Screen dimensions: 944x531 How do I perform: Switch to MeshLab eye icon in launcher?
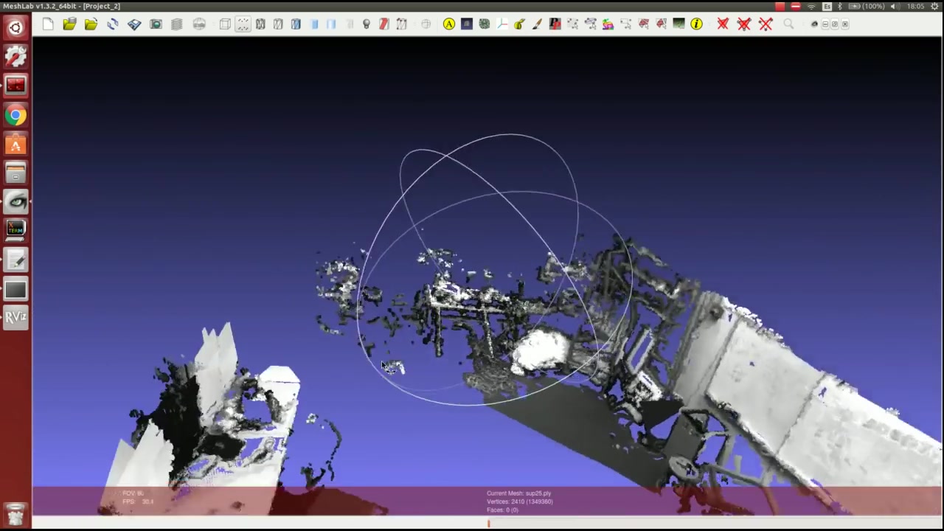click(x=15, y=202)
